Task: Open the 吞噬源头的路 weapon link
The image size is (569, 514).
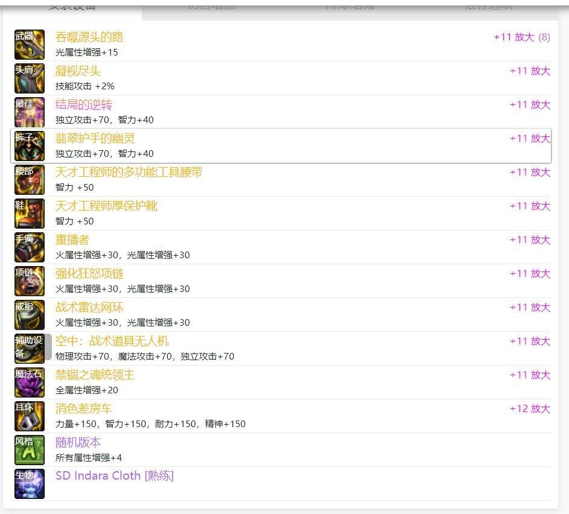Action: 89,37
